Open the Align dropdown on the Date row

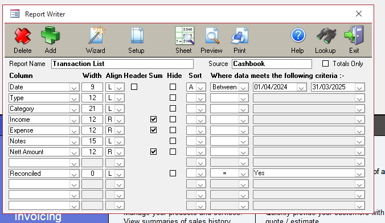click(x=120, y=88)
